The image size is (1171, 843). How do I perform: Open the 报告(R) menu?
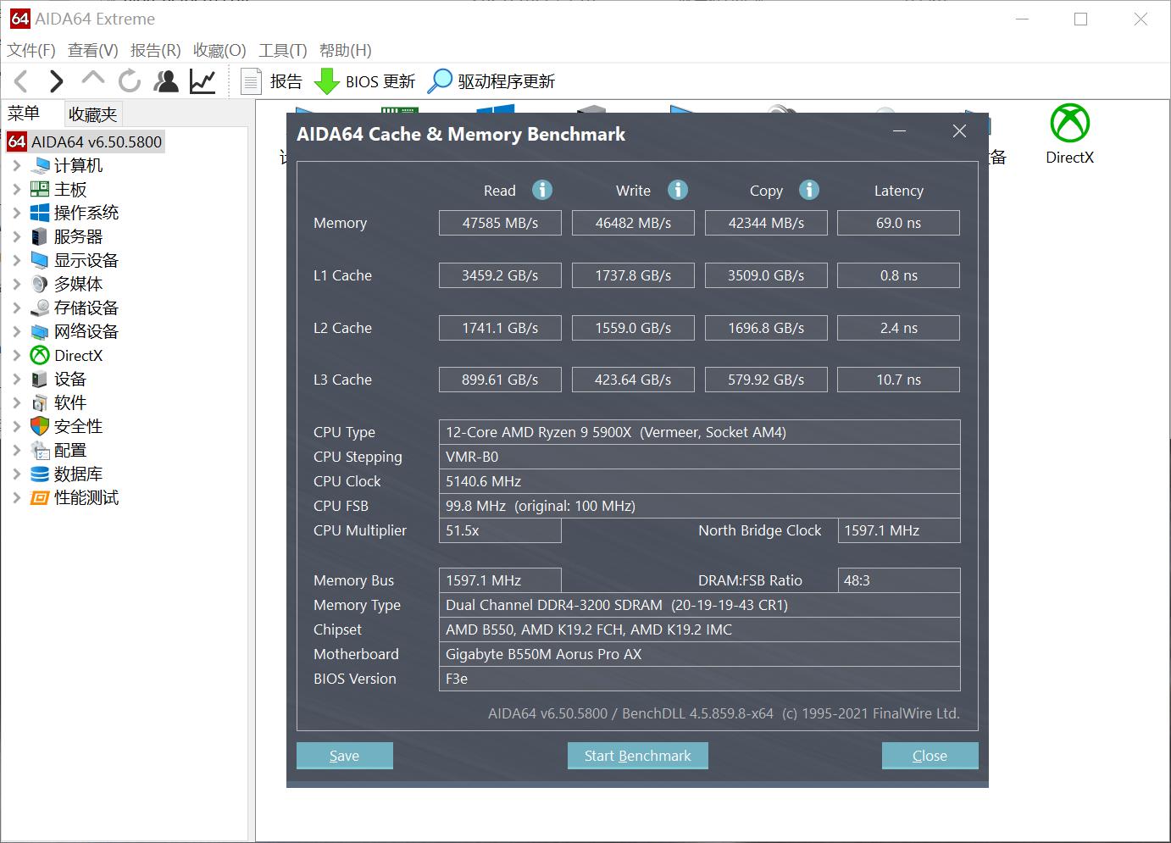coord(156,50)
